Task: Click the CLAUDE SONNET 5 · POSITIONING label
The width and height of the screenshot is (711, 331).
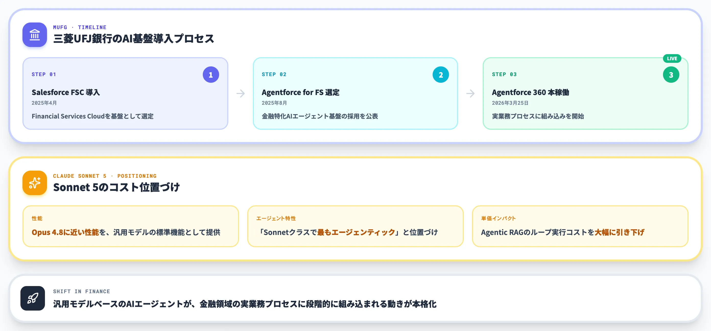Action: pos(105,176)
